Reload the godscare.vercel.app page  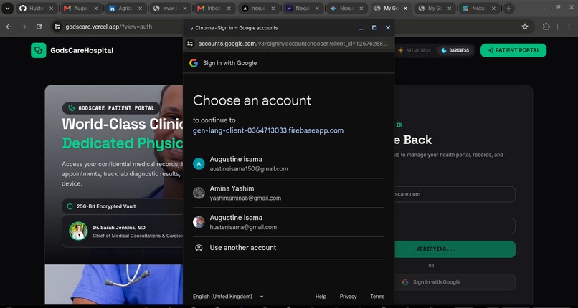click(39, 27)
